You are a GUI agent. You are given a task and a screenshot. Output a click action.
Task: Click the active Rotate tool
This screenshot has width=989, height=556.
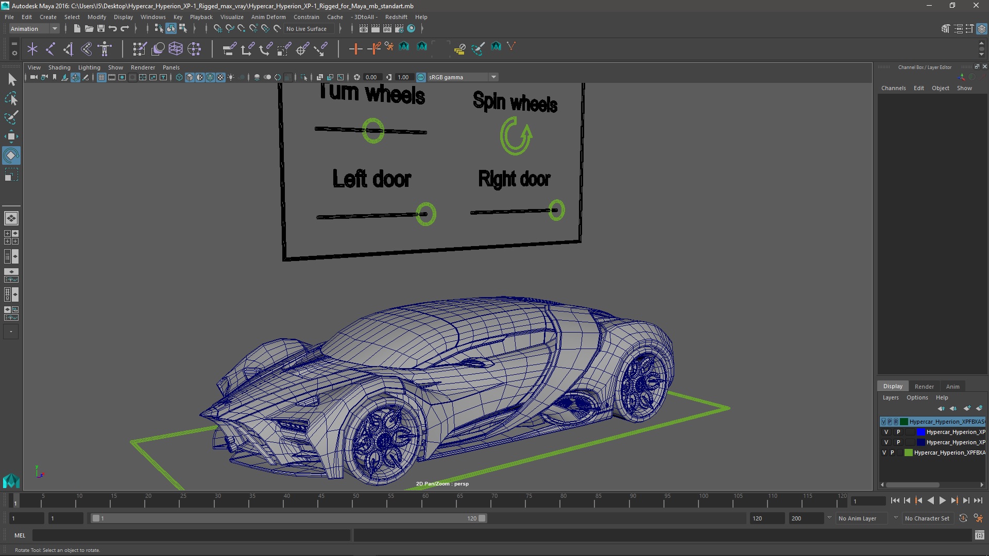click(x=11, y=155)
